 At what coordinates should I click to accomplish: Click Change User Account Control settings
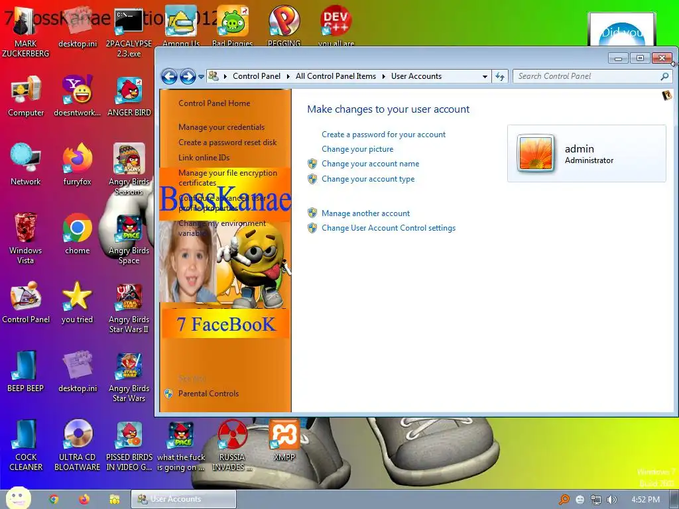pyautogui.click(x=389, y=228)
